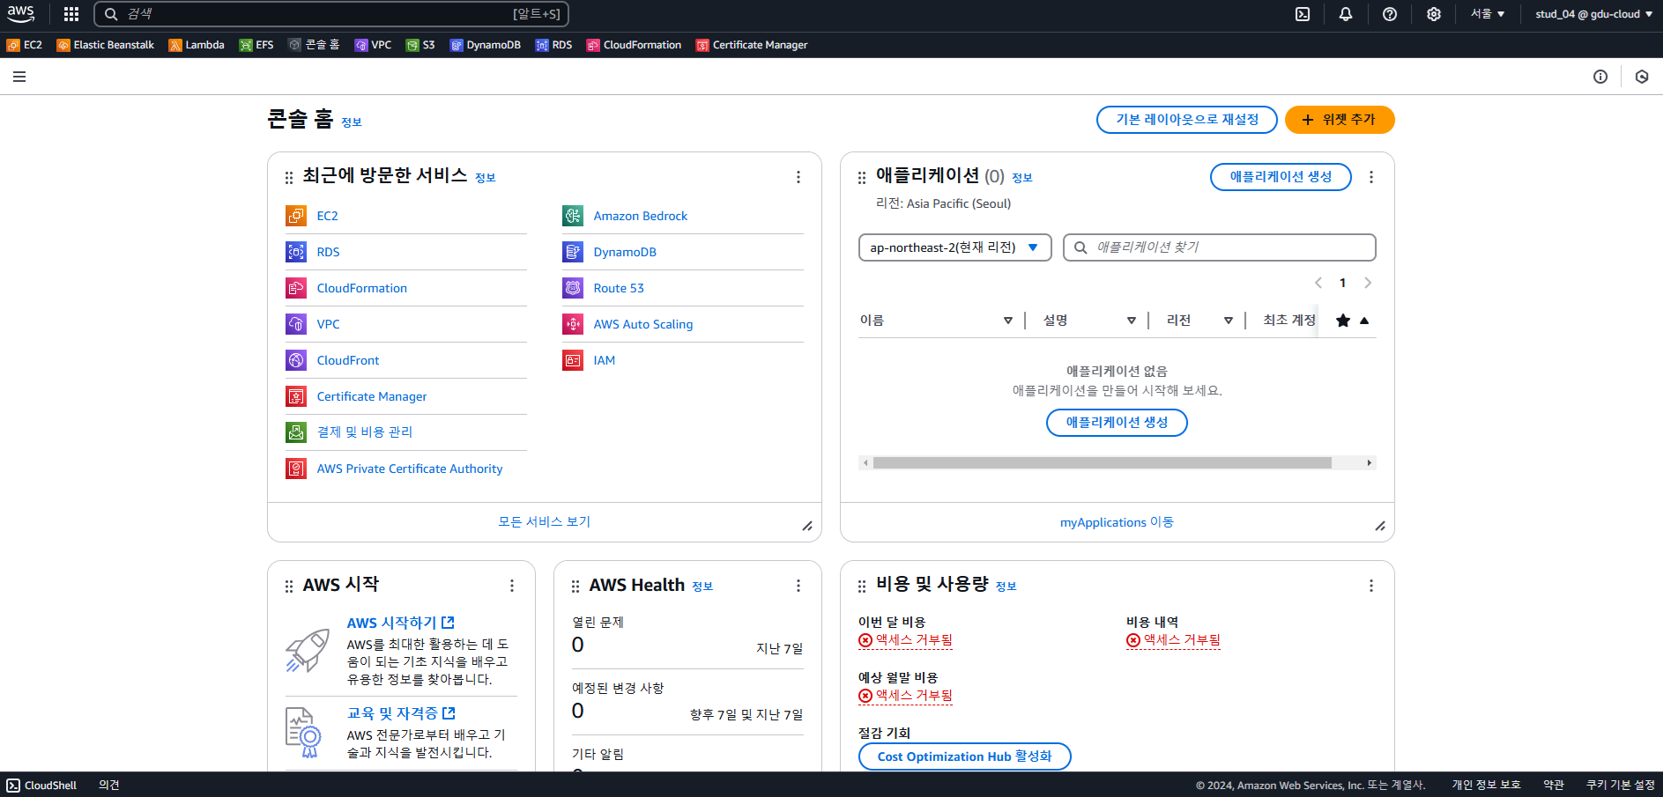Open Lambda favorite shortcut

197,45
